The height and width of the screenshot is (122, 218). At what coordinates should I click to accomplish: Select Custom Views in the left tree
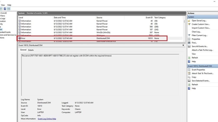(2, 16)
